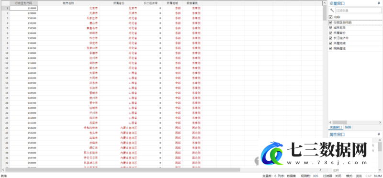The image size is (383, 178).
Task: Click the 秦皇岛市 cell
Action: point(68,28)
